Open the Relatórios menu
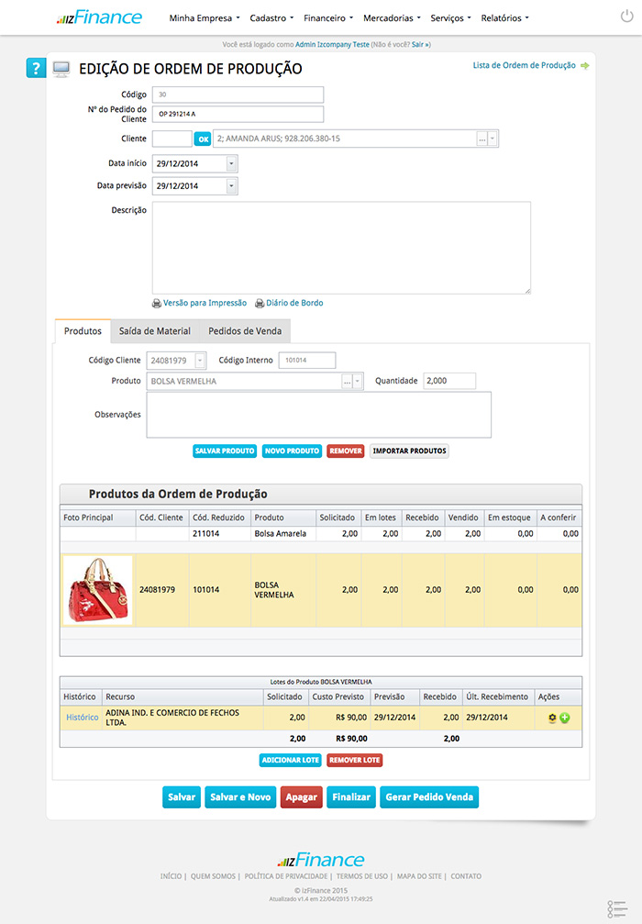 (x=504, y=17)
